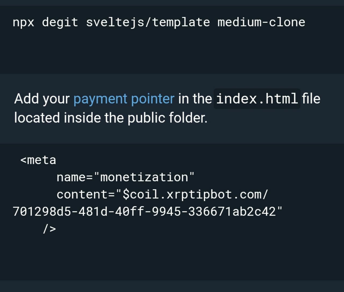Click the words "Add your" in the paragraph
The image size is (344, 292).
pos(42,99)
